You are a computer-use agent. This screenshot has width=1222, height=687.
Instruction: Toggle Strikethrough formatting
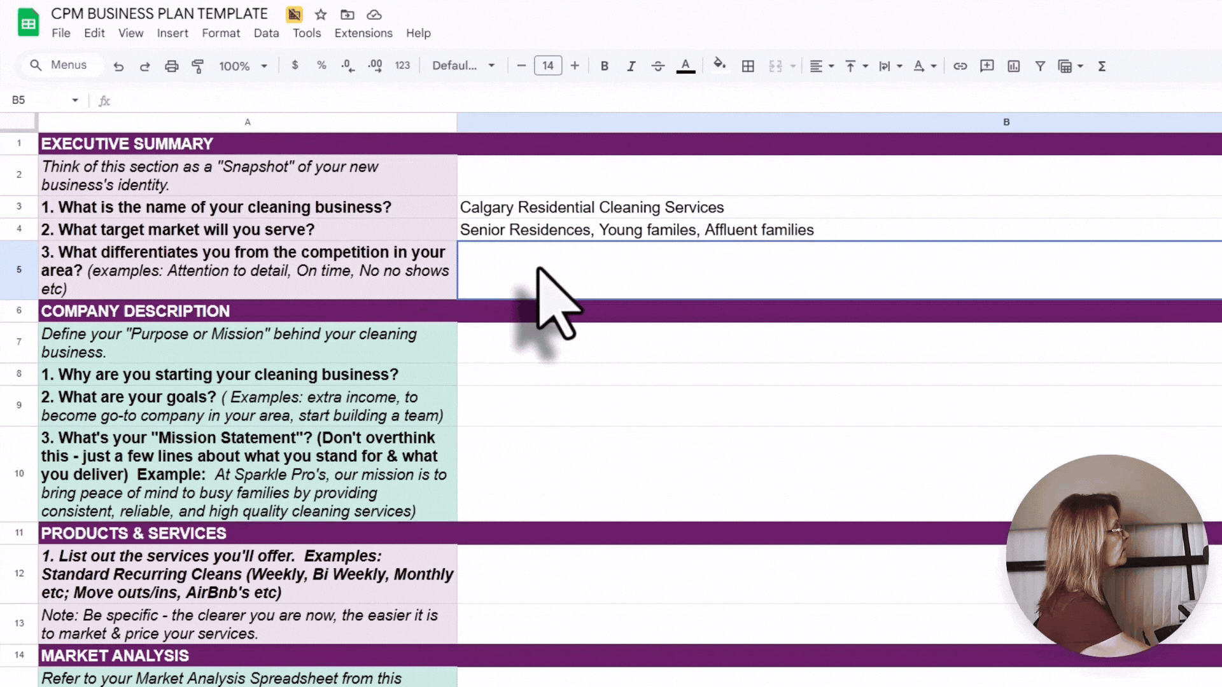657,66
